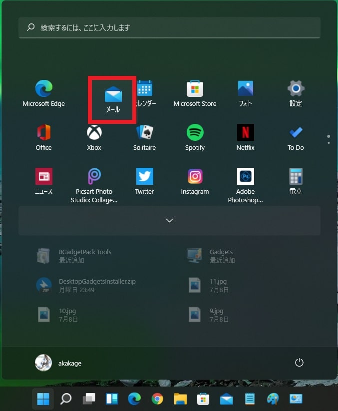Launch Spotify
The height and width of the screenshot is (411, 338).
pyautogui.click(x=195, y=138)
